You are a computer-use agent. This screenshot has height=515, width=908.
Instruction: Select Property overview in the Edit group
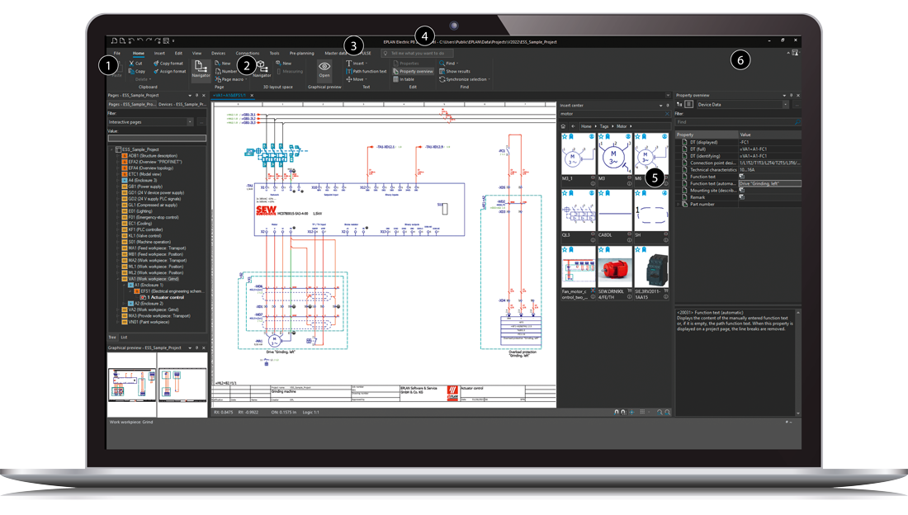coord(413,71)
